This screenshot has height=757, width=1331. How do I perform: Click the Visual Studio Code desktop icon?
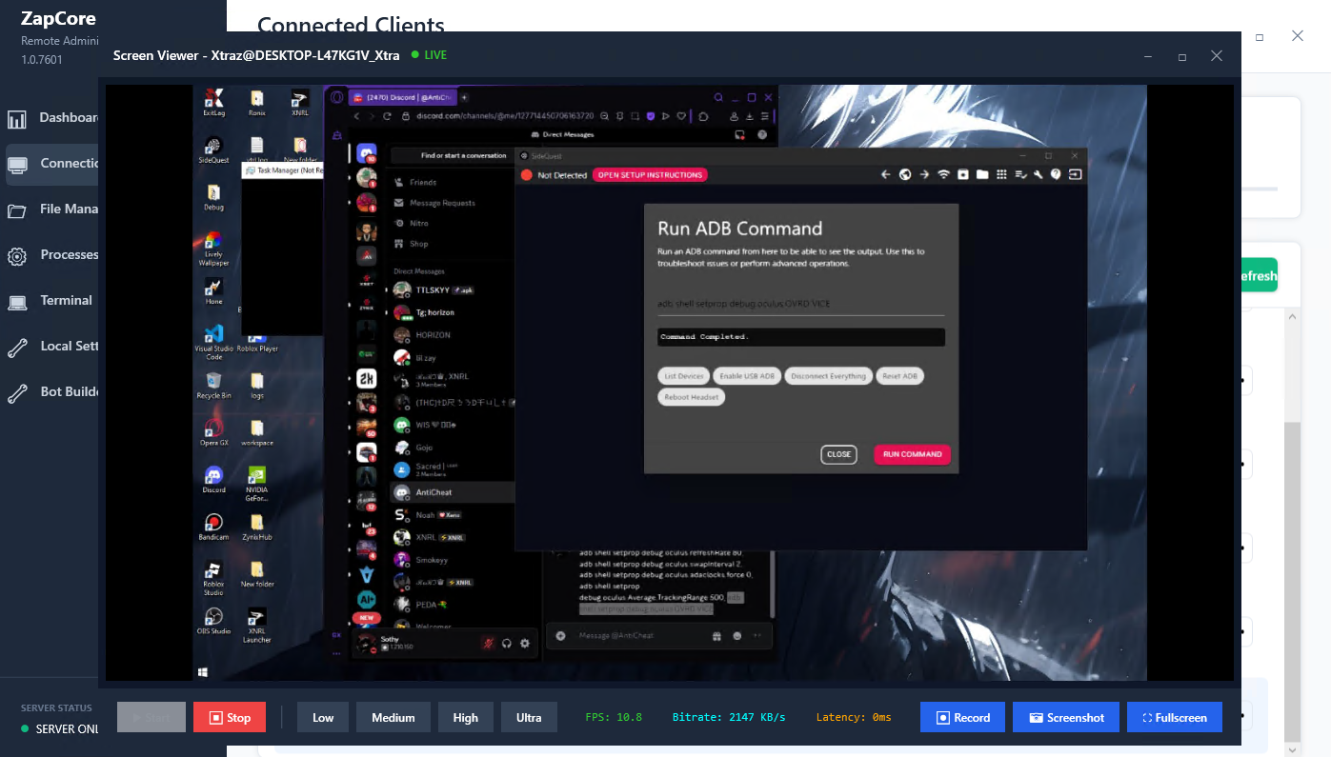[213, 341]
